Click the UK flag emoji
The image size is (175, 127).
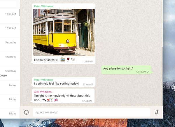pos(56,100)
